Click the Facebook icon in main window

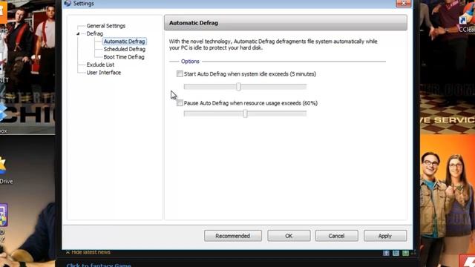click(386, 253)
